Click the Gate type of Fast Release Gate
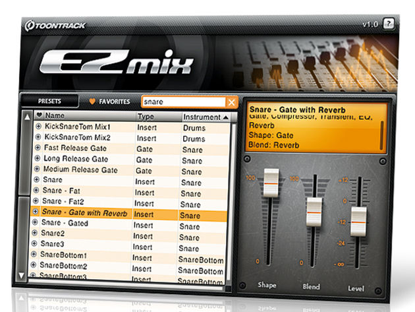 144,149
